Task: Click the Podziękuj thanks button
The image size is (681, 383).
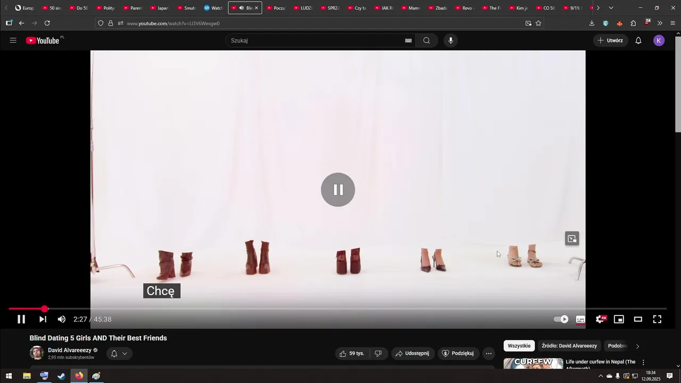Action: (458, 353)
